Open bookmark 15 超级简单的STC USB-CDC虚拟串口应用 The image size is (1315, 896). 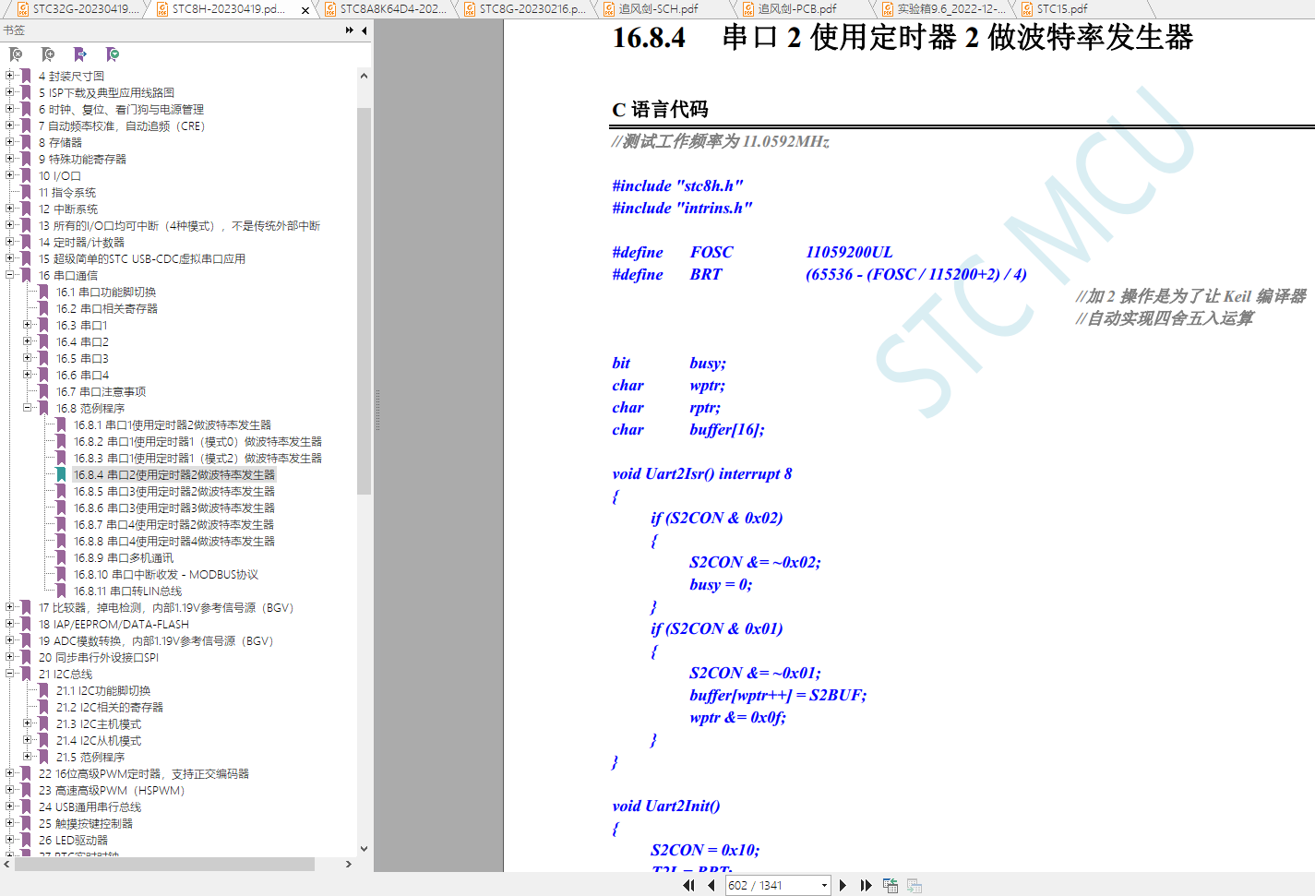point(142,259)
